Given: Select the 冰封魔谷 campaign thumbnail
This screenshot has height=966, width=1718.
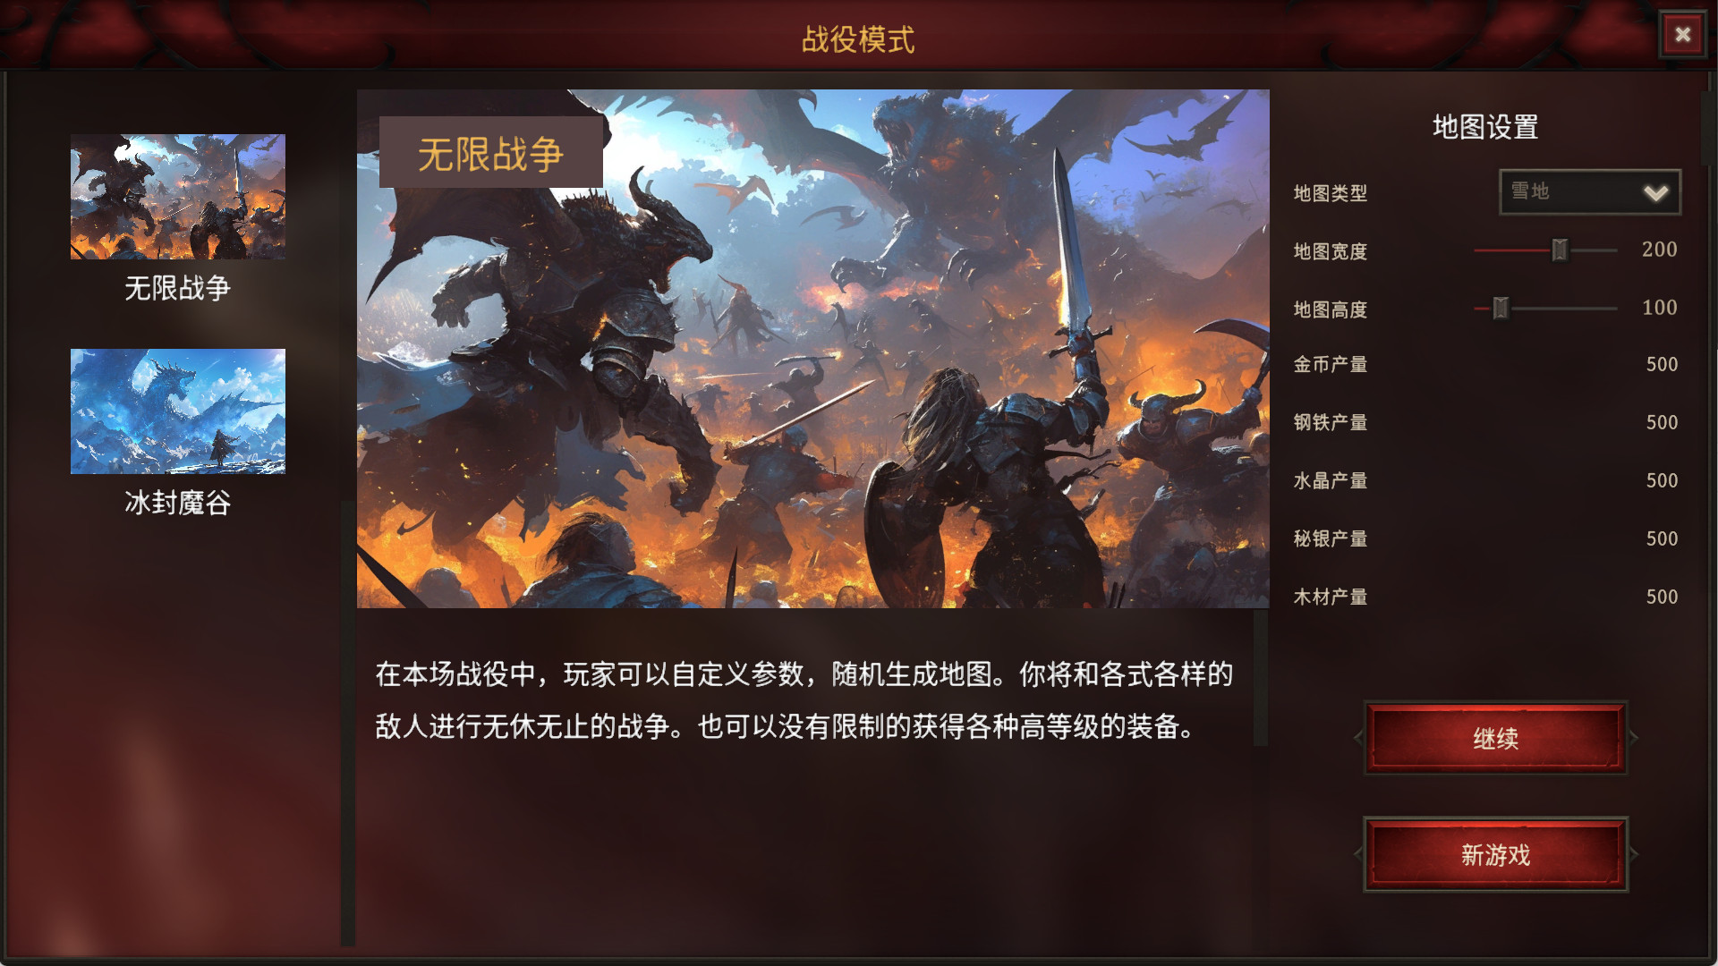Looking at the screenshot, I should point(178,411).
